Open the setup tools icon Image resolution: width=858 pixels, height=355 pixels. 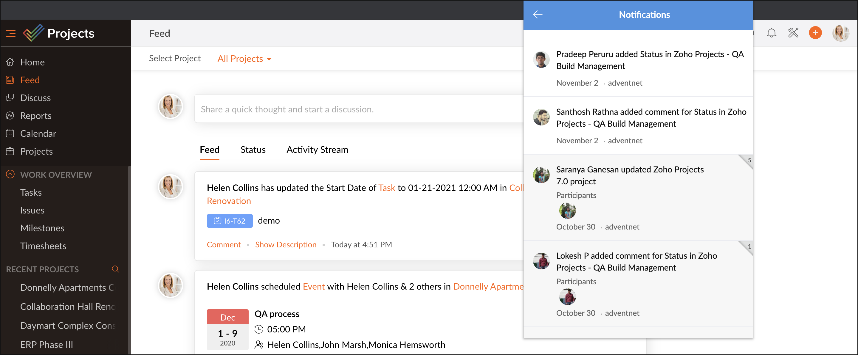click(793, 33)
